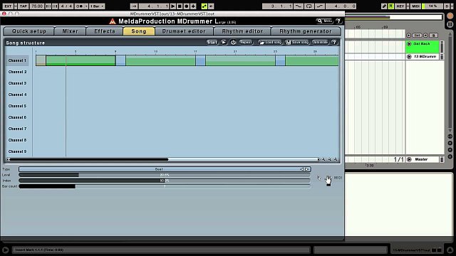Select Channel 3 row label
Screen dimensions: 456x256
[x=17, y=83]
